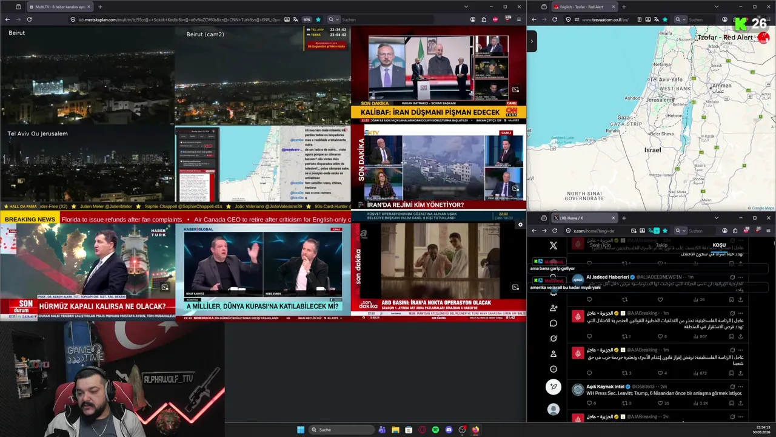Click the Multi TV address bar URL
This screenshot has width=776, height=437.
[x=179, y=19]
